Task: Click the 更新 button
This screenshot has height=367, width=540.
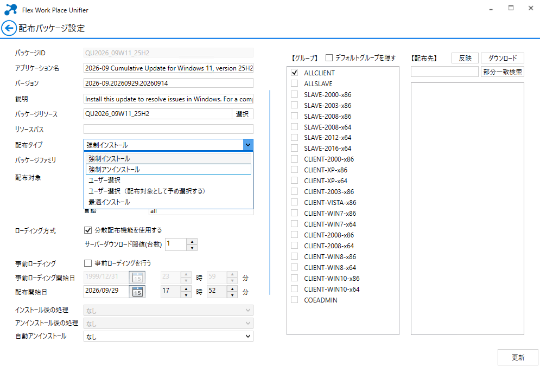Action: 518,357
